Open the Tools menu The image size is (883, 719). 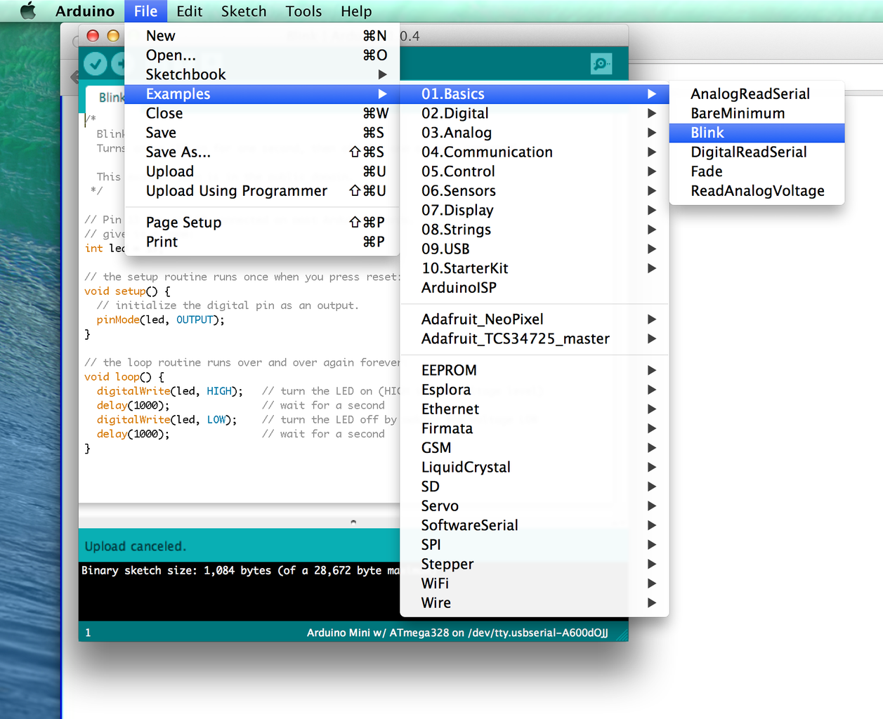pyautogui.click(x=303, y=11)
